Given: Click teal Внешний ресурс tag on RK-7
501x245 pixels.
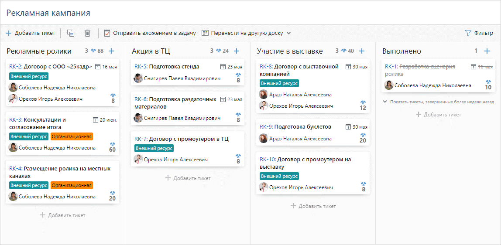Looking at the screenshot, I should (x=154, y=148).
